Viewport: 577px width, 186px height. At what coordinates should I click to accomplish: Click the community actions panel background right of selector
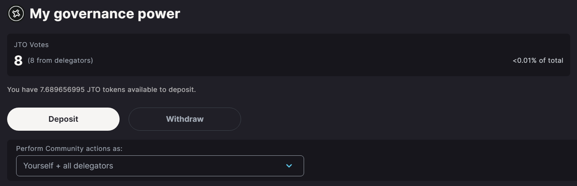(x=439, y=161)
